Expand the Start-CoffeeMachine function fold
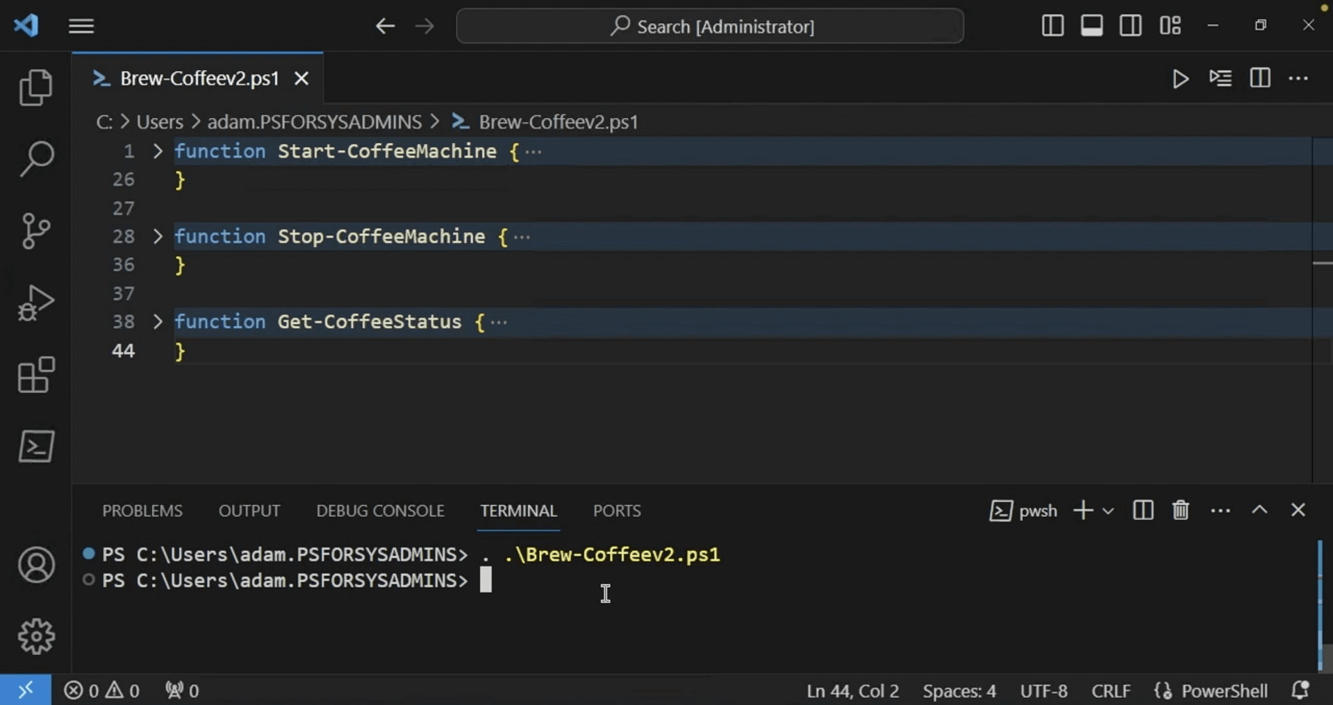1333x705 pixels. pyautogui.click(x=158, y=151)
